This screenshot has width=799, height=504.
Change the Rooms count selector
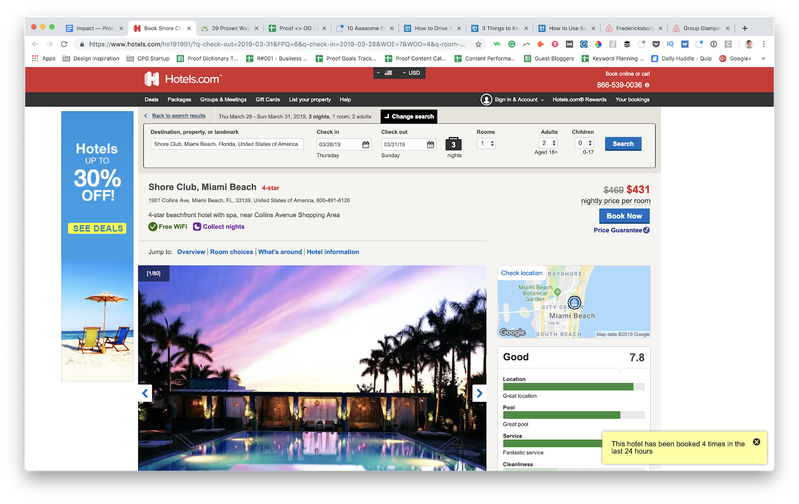pyautogui.click(x=486, y=144)
